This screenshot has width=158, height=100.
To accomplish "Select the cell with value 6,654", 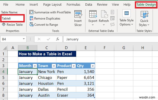I will pyautogui.click(x=85, y=78).
